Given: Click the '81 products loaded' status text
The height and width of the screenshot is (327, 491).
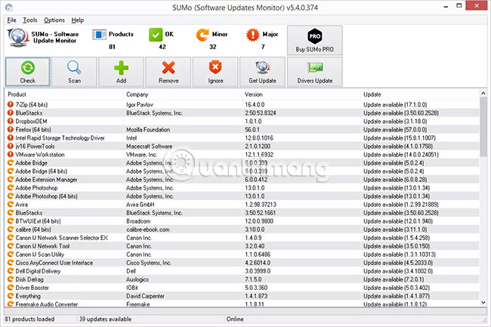Looking at the screenshot, I should (29, 319).
